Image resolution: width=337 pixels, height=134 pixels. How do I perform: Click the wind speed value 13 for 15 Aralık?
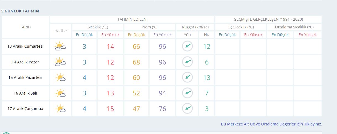click(x=207, y=78)
